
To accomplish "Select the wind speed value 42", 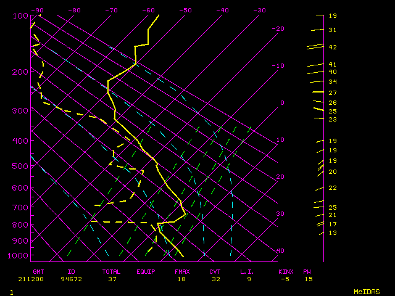I will [332, 47].
